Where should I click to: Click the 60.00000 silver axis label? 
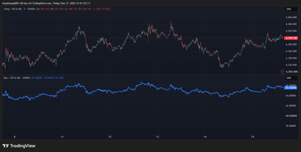(291, 116)
